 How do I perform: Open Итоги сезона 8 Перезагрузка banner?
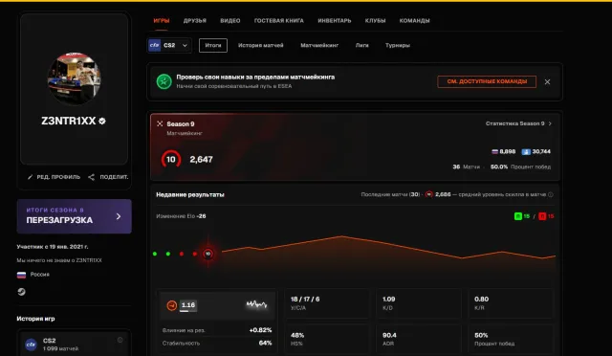pos(75,216)
